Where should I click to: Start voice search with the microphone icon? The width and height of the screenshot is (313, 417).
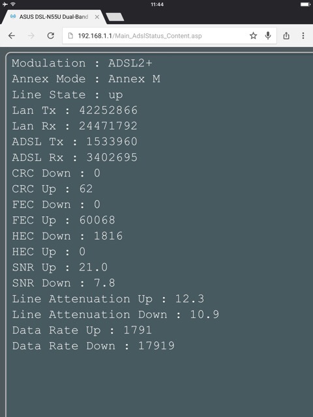(268, 36)
